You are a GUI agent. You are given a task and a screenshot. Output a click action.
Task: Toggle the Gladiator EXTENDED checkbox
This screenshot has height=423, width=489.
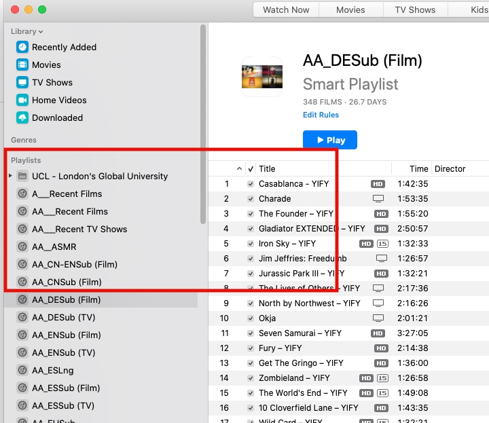[x=251, y=229]
